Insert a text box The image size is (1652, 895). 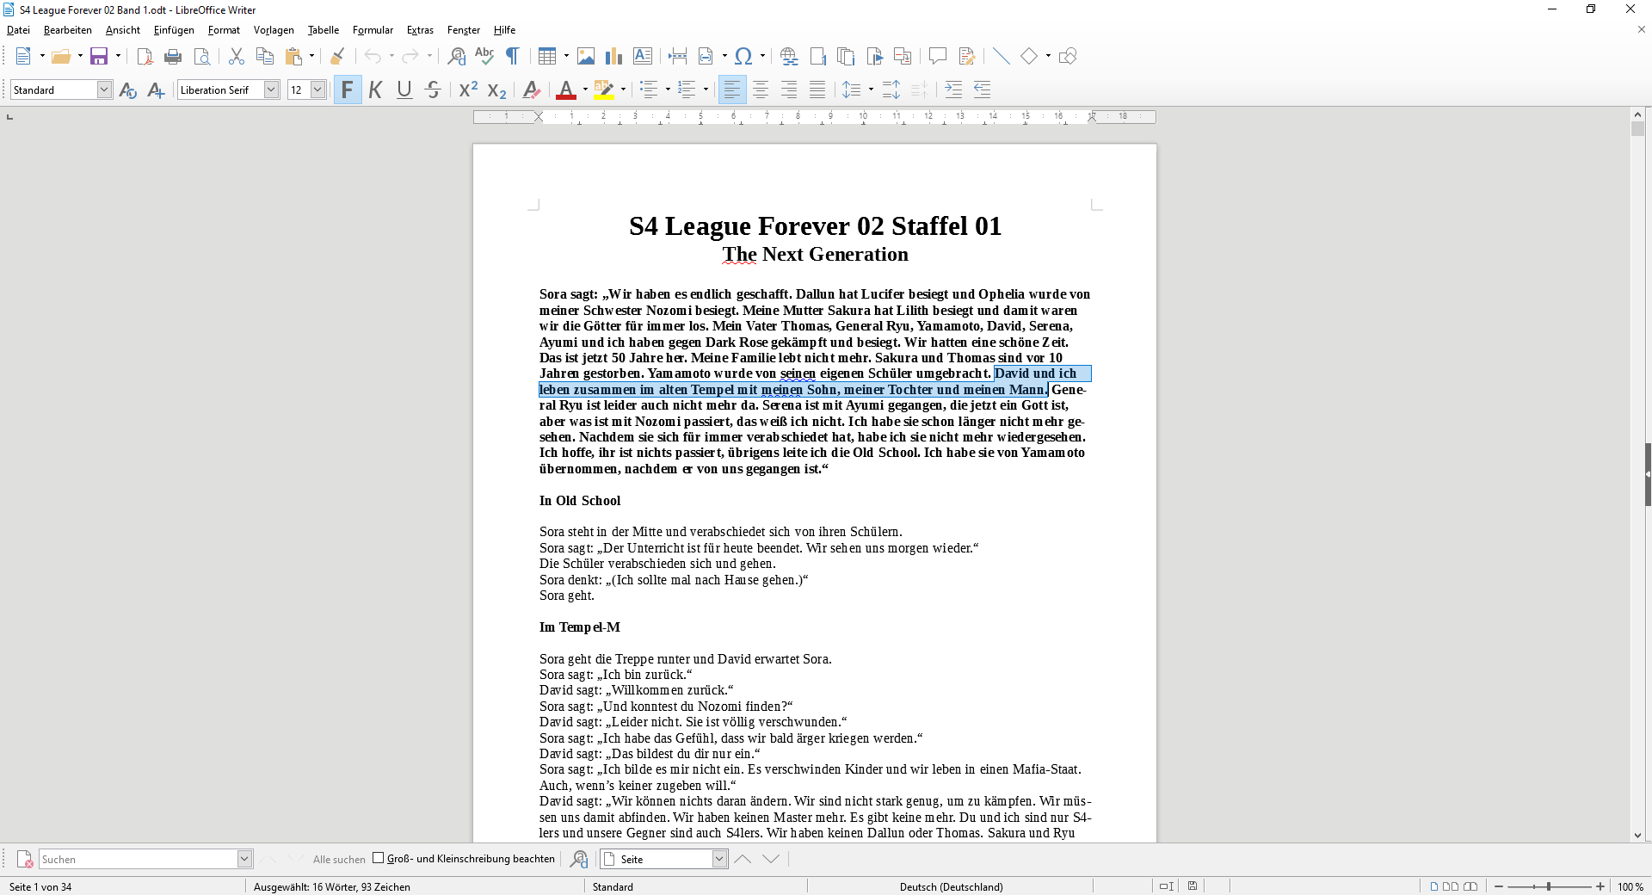tap(643, 57)
